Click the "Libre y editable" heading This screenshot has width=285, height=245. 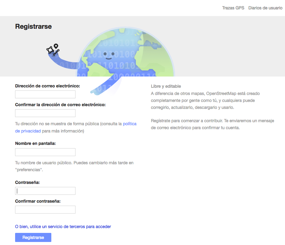pyautogui.click(x=166, y=86)
